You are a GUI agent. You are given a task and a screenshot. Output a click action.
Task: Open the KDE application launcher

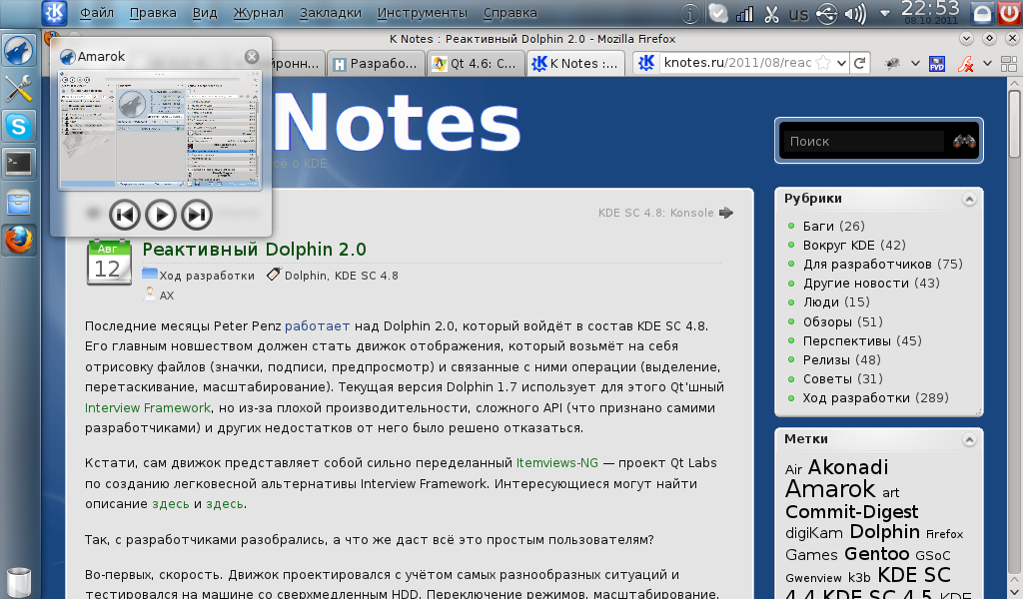click(54, 12)
